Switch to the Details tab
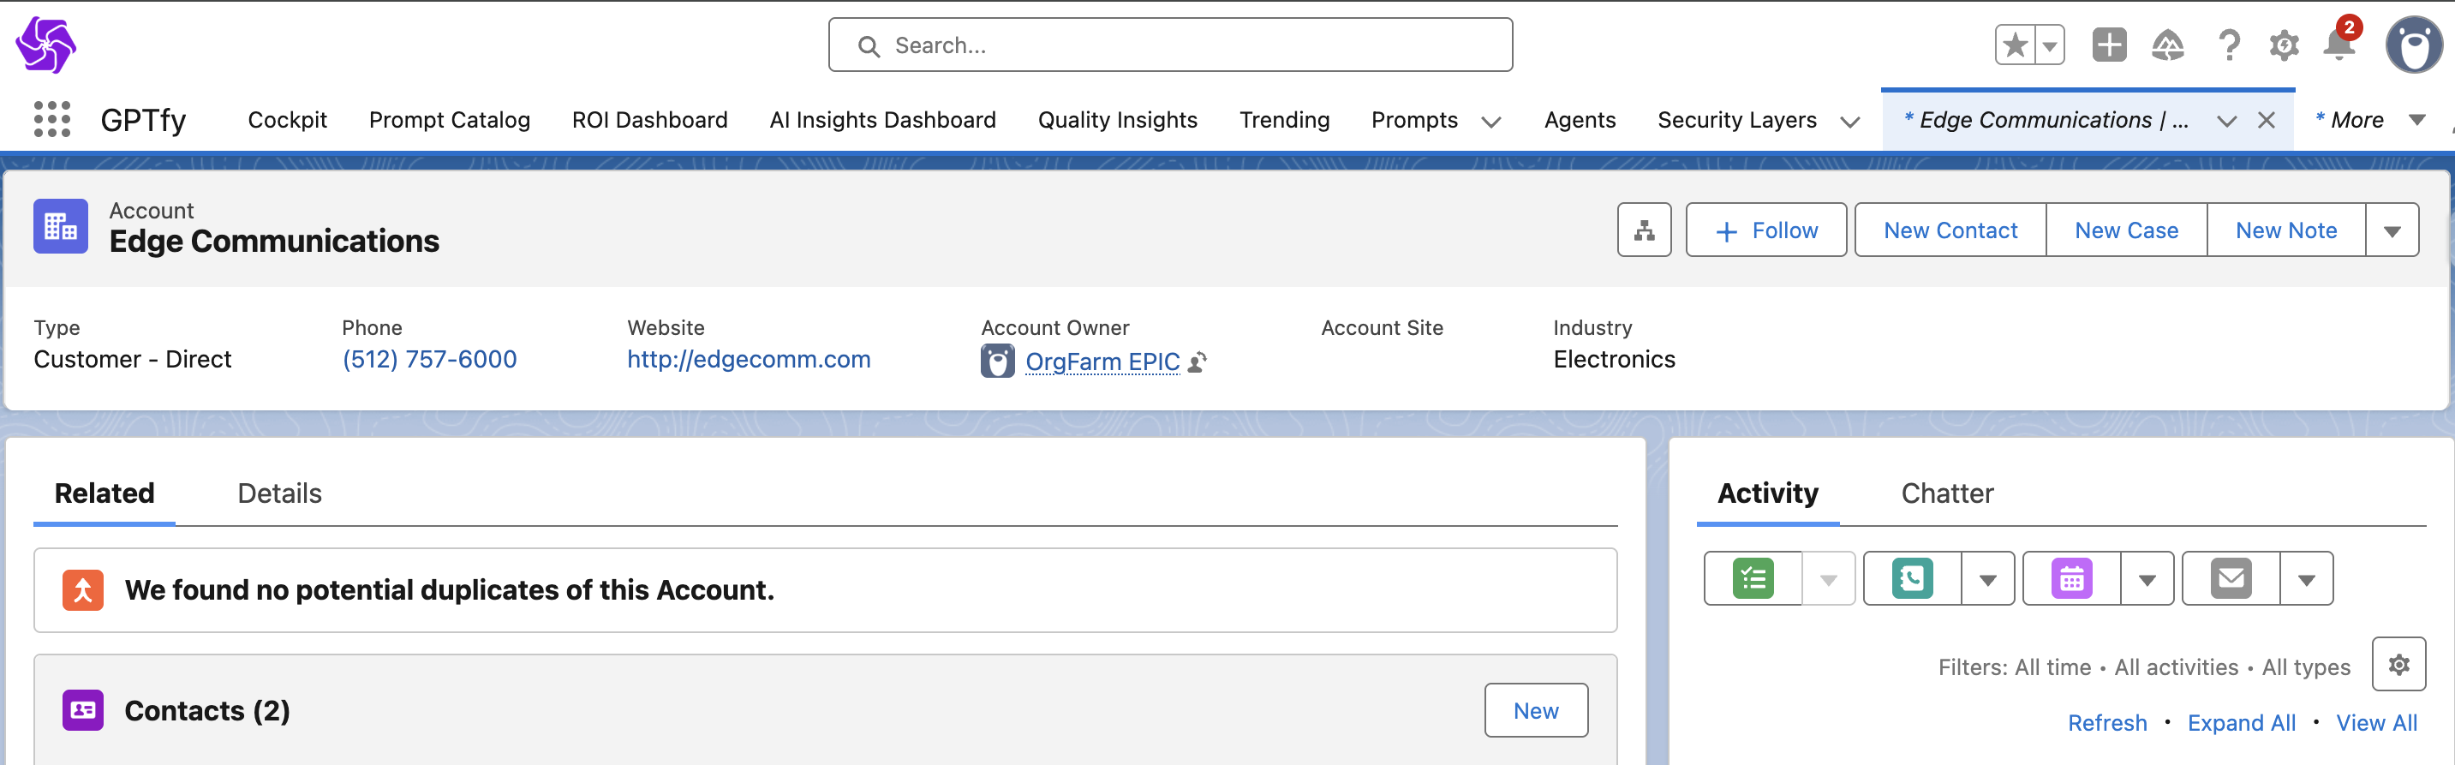The width and height of the screenshot is (2455, 765). [x=279, y=493]
